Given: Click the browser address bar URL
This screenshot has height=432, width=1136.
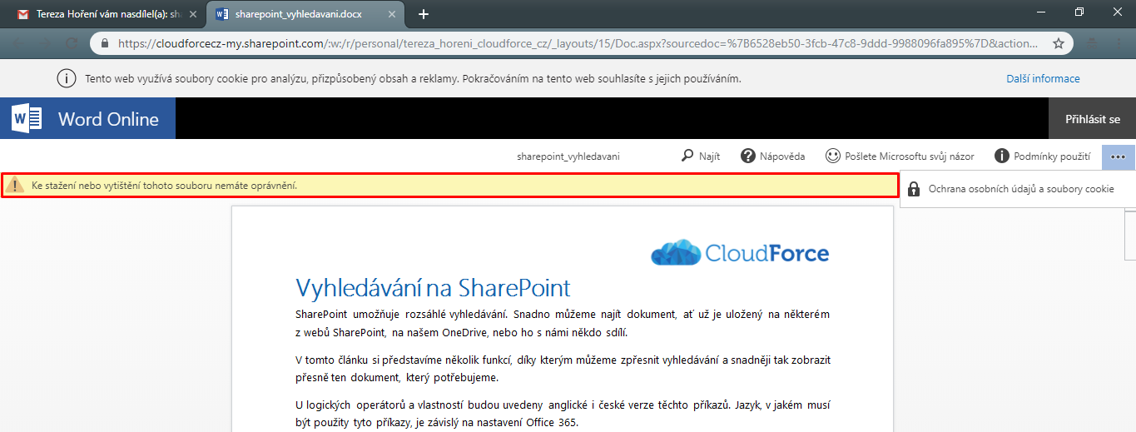Looking at the screenshot, I should tap(578, 43).
